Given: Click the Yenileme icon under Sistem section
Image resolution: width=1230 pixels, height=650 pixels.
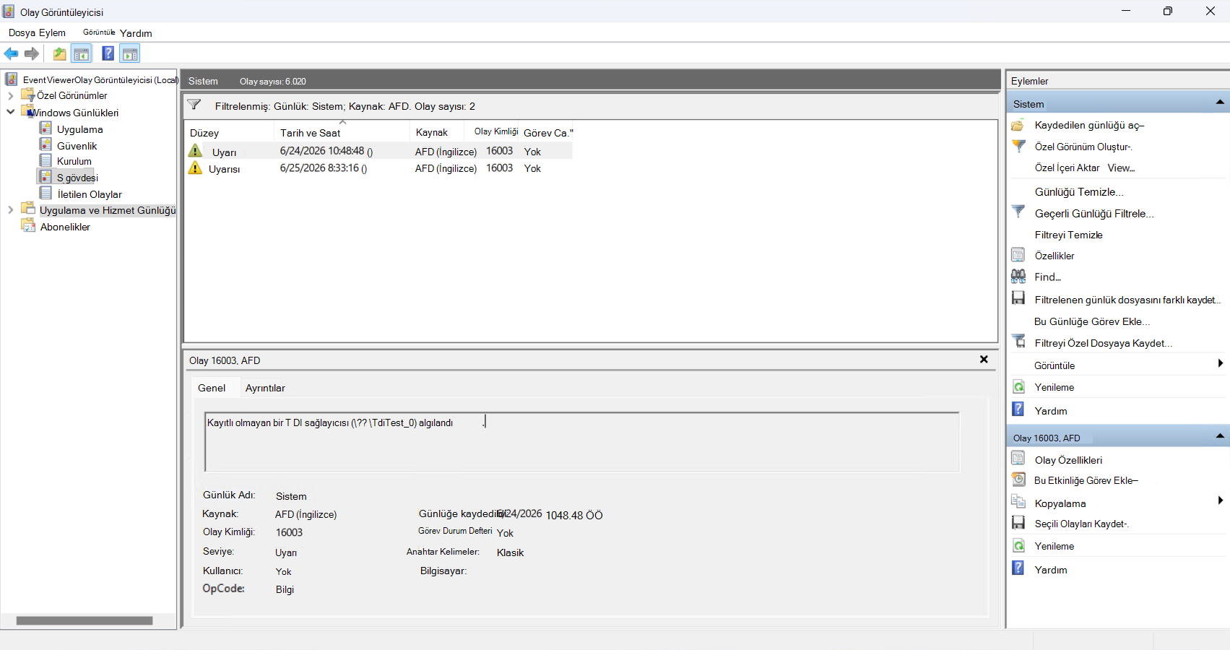Looking at the screenshot, I should click(x=1018, y=386).
